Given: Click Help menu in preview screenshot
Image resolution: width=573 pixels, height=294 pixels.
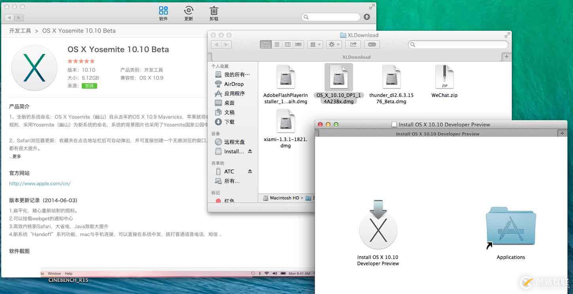Looking at the screenshot, I should pos(69,274).
